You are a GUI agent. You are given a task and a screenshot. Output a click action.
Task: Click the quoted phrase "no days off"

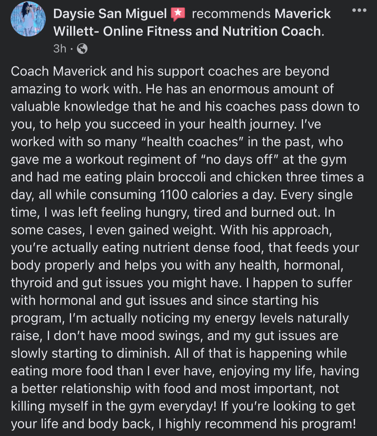[239, 160]
